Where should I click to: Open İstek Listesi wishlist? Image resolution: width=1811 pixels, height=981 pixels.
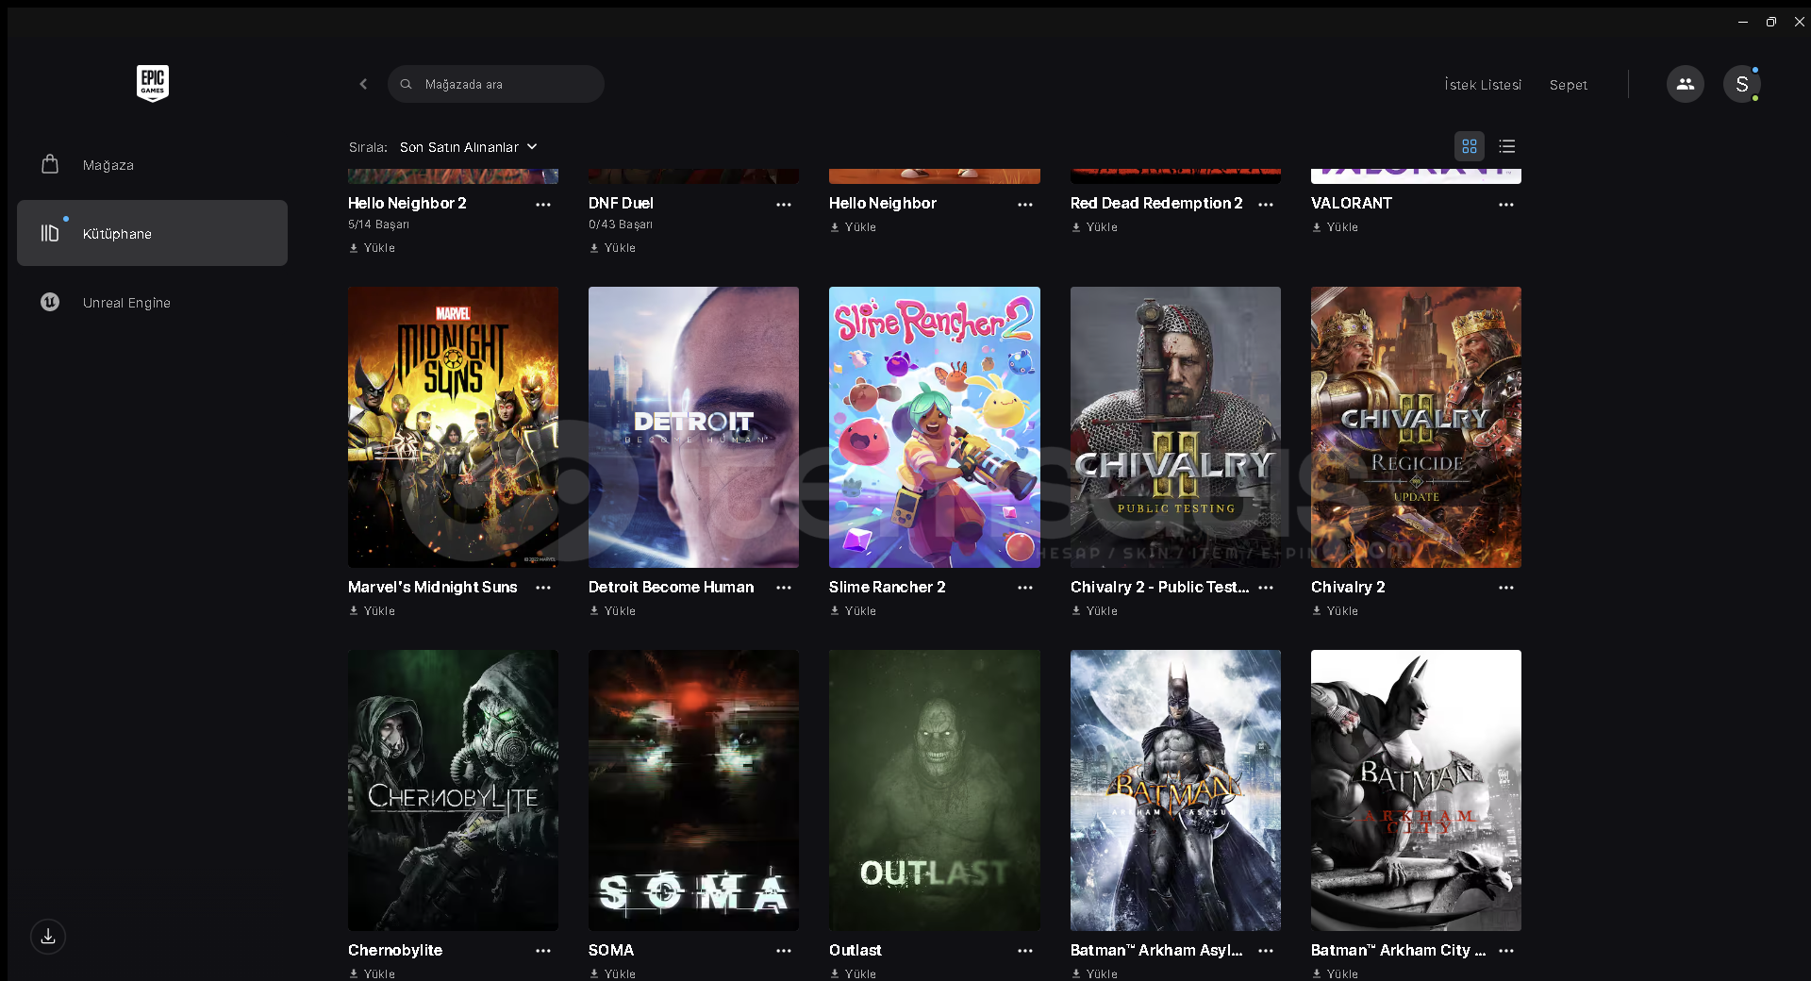(x=1483, y=85)
